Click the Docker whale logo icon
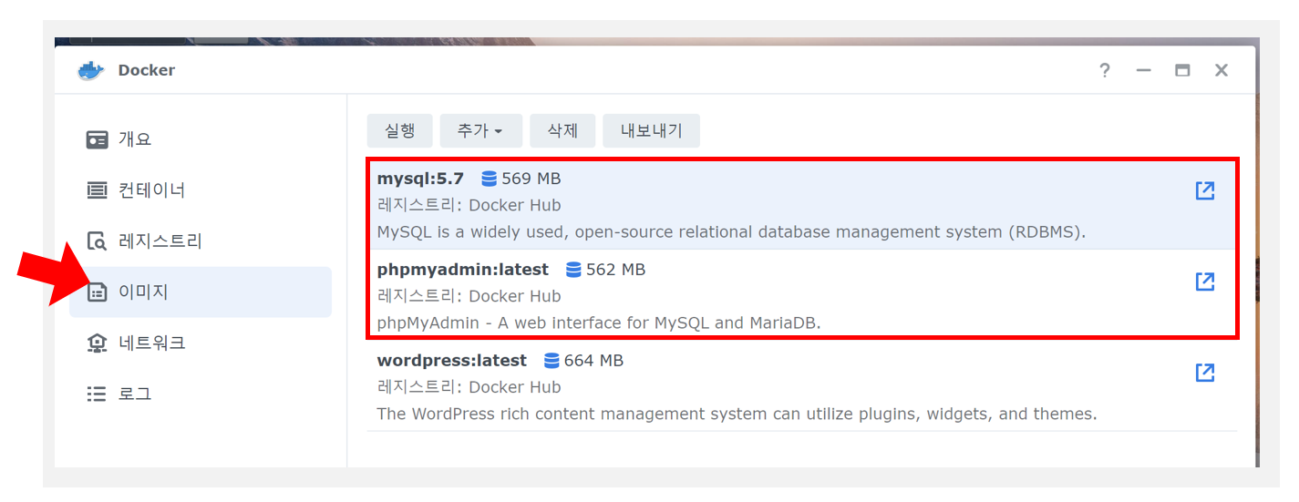The height and width of the screenshot is (502, 1299). click(x=92, y=70)
